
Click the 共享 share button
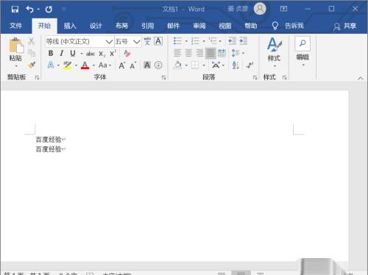click(x=344, y=26)
